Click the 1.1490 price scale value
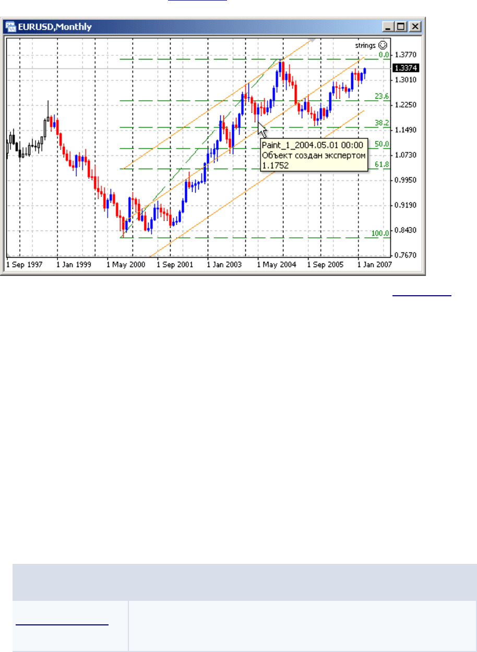477x652 pixels. pyautogui.click(x=406, y=130)
